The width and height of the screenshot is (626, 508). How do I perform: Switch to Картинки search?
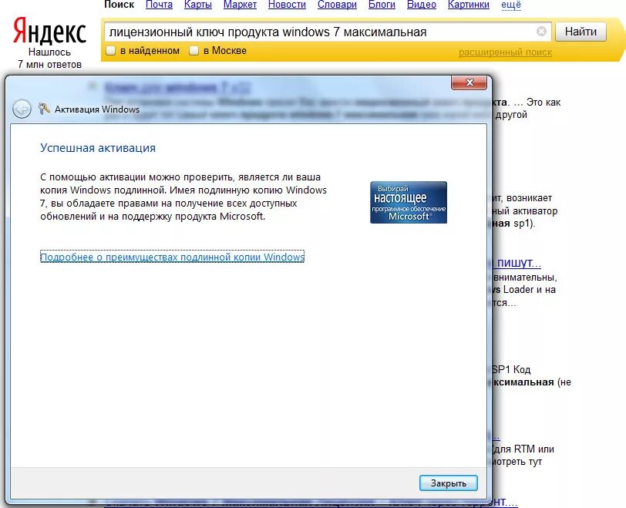point(468,5)
